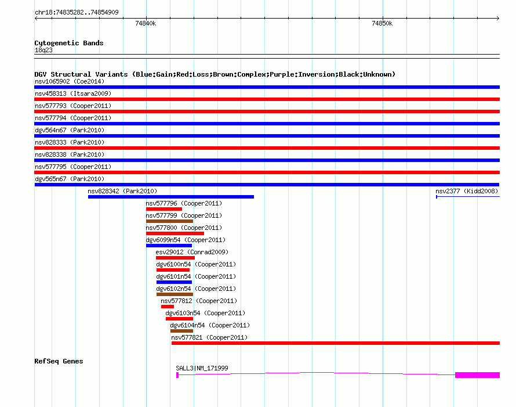This screenshot has width=516, height=407.
Task: Open the dgv565n67 (Park2010) label
Action: (x=70, y=179)
